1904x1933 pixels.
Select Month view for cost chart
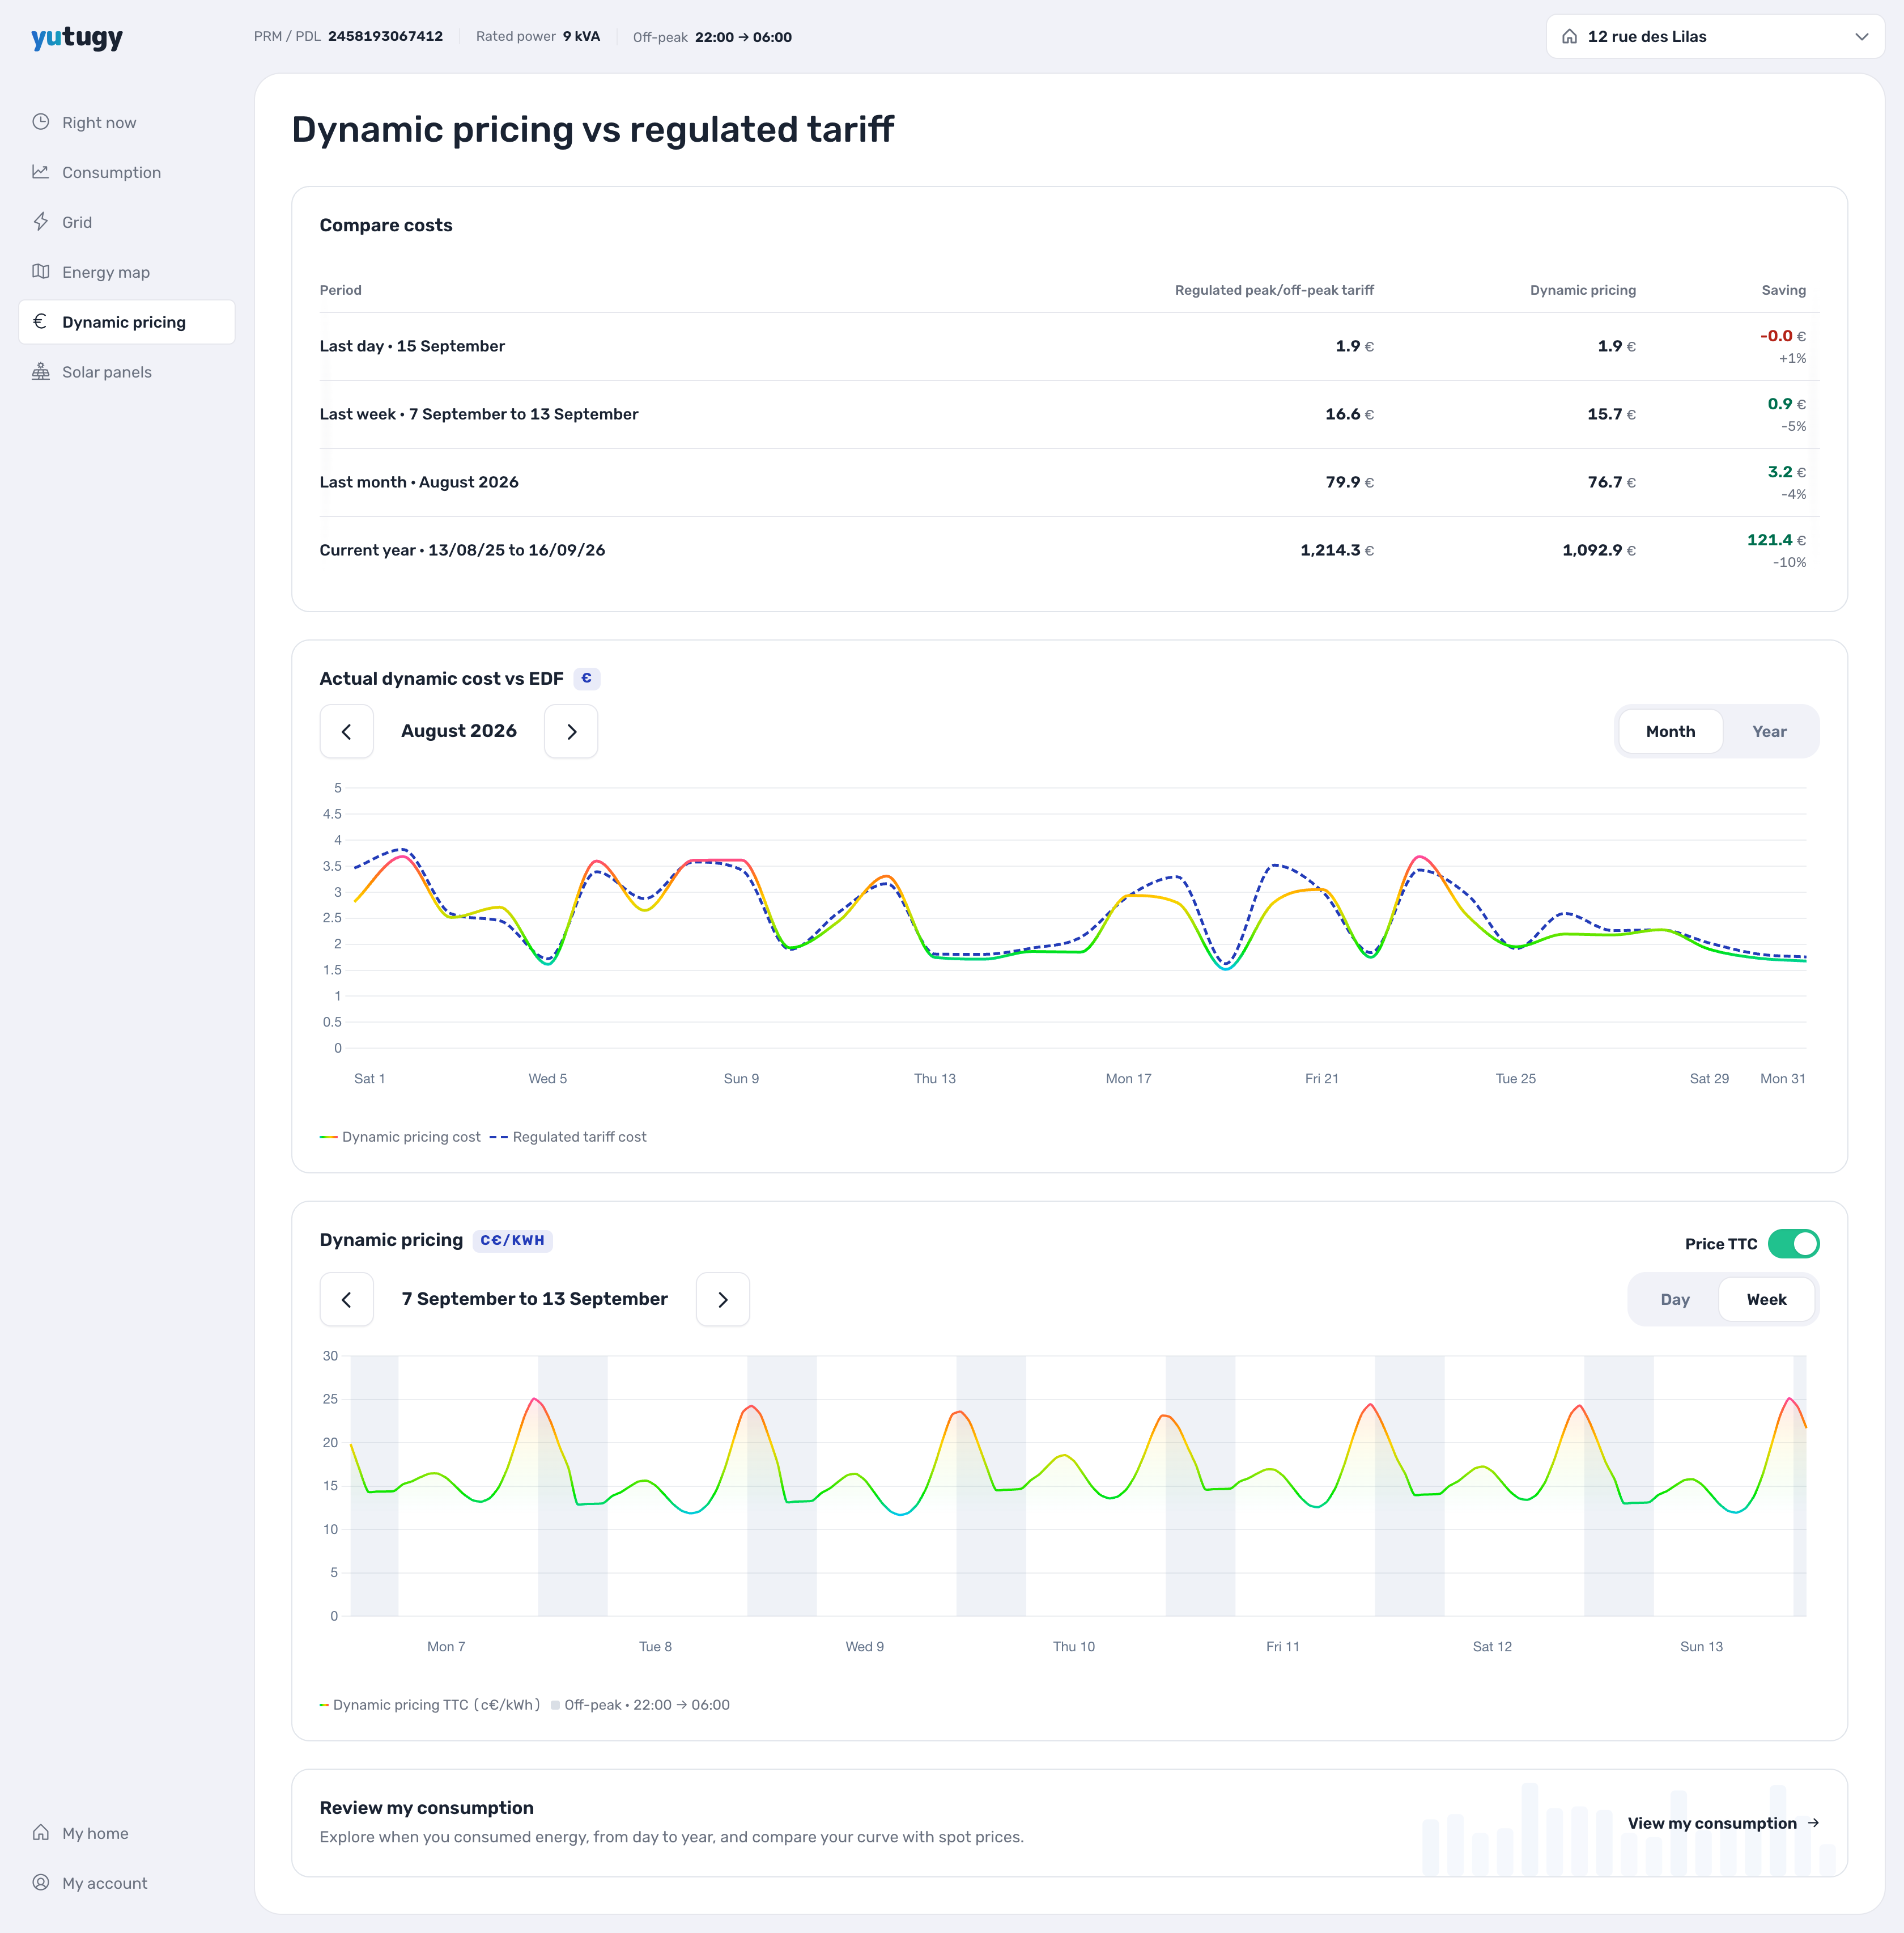click(1671, 731)
